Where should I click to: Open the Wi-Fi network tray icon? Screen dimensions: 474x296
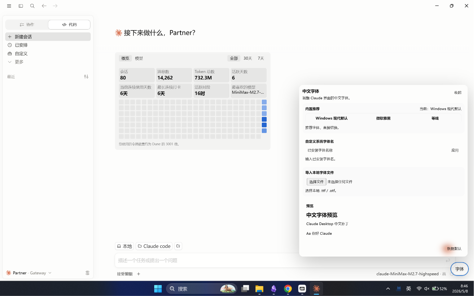tap(419, 289)
